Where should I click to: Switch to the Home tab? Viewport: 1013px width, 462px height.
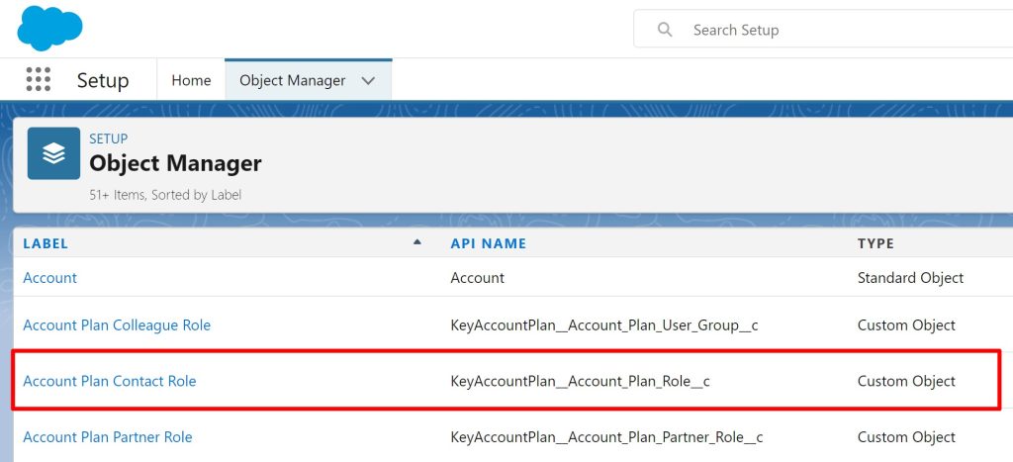[x=191, y=81]
